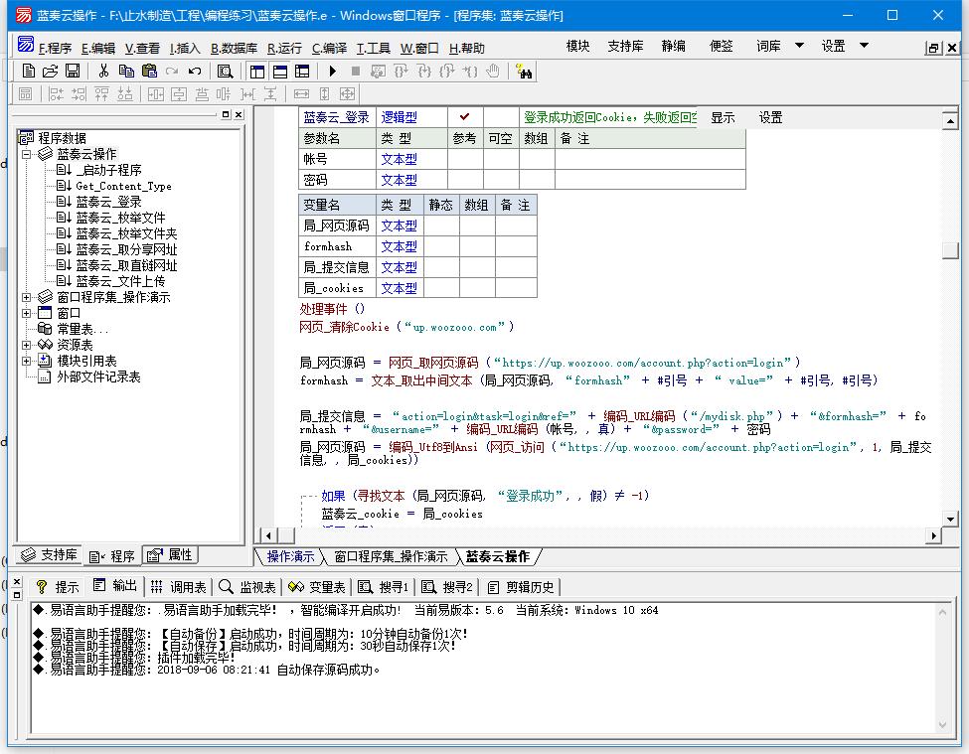
Task: Click the 便签 button
Action: pos(721,46)
